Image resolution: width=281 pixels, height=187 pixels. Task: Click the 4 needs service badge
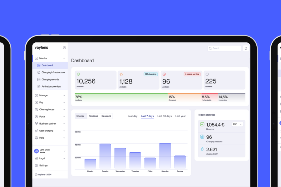click(192, 74)
